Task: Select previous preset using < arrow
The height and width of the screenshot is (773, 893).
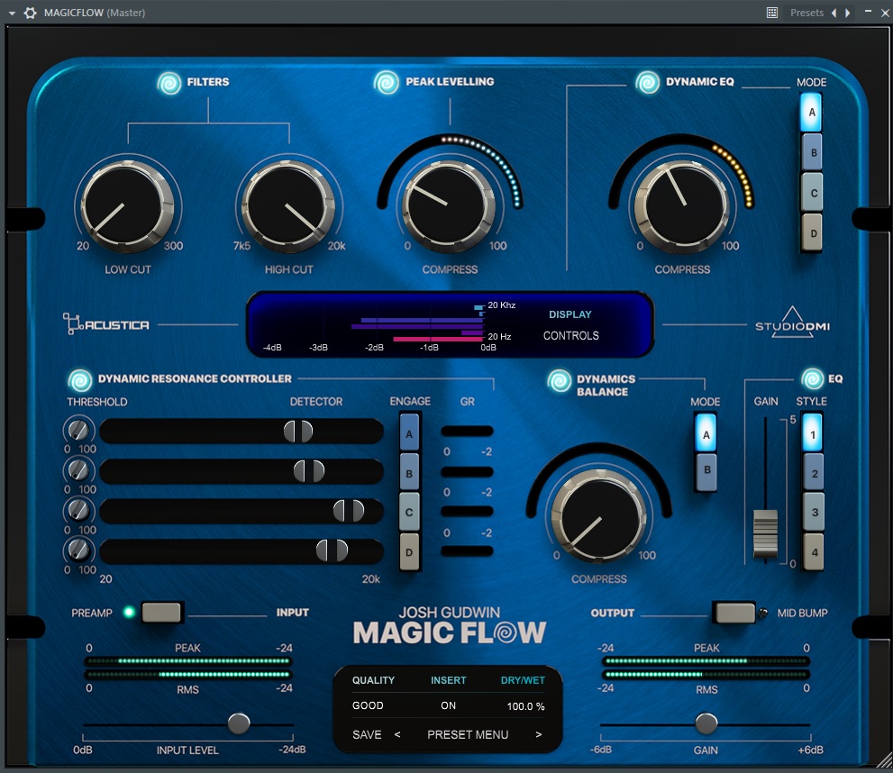Action: 397,735
